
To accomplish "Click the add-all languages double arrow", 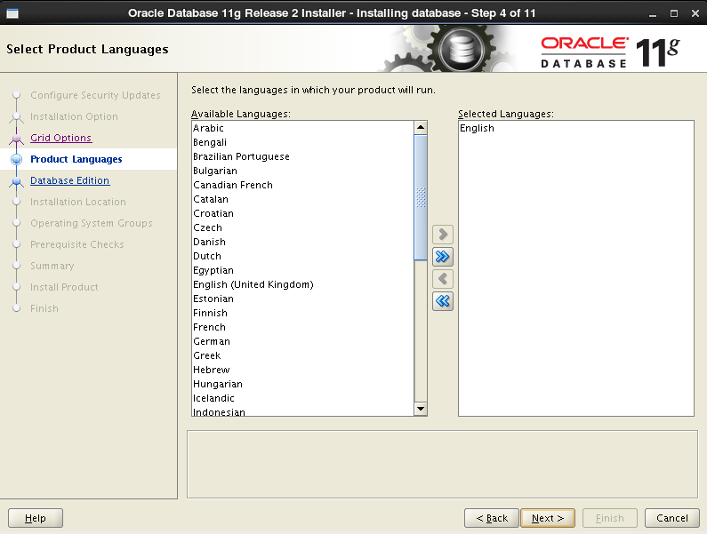I will pyautogui.click(x=443, y=257).
